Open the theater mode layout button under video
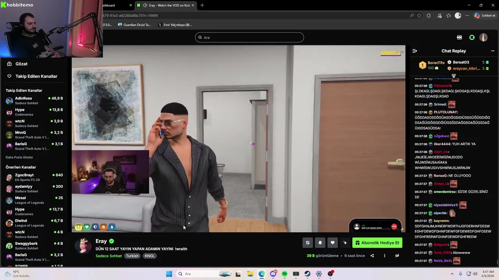Screen dimensions: 499x280 (308, 243)
